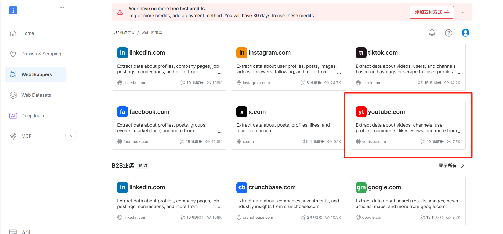Click the Web Datasets stack icon

click(x=13, y=95)
